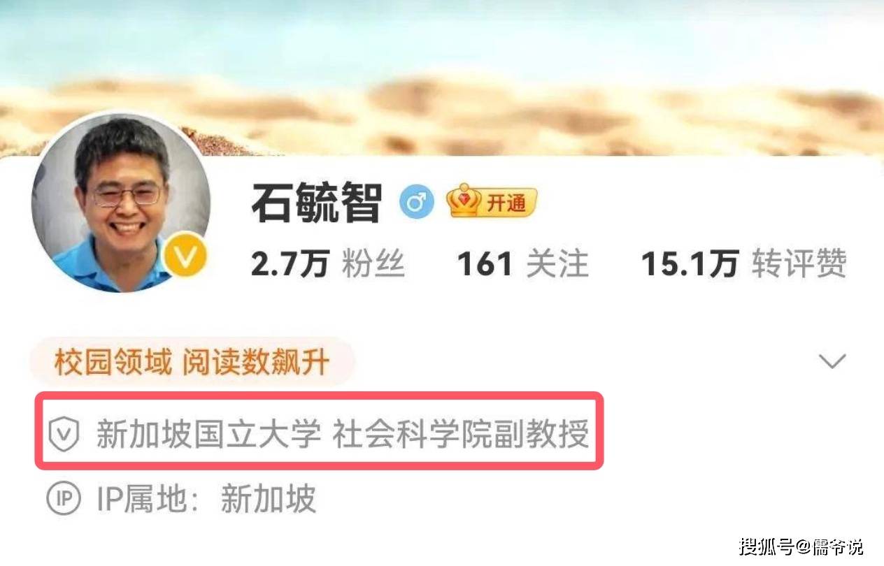View the 15.1万 转评赞 stats

tap(744, 265)
